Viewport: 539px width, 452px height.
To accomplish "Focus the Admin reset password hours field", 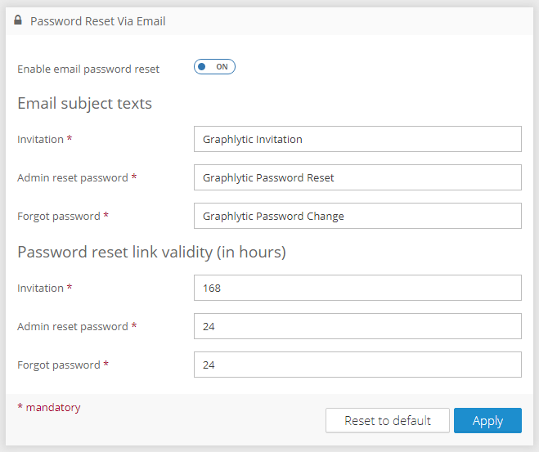I will pos(357,326).
